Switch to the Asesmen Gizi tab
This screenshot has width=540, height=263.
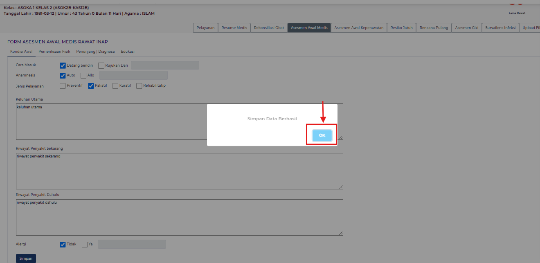467,28
